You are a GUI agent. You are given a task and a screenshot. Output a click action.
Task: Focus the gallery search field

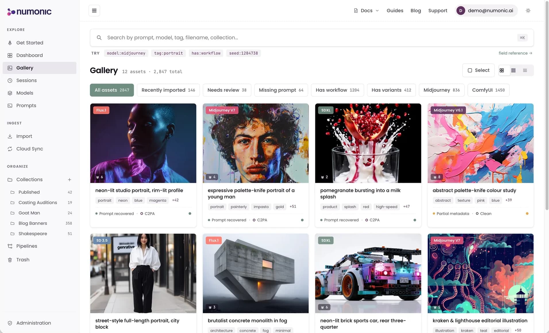[312, 38]
